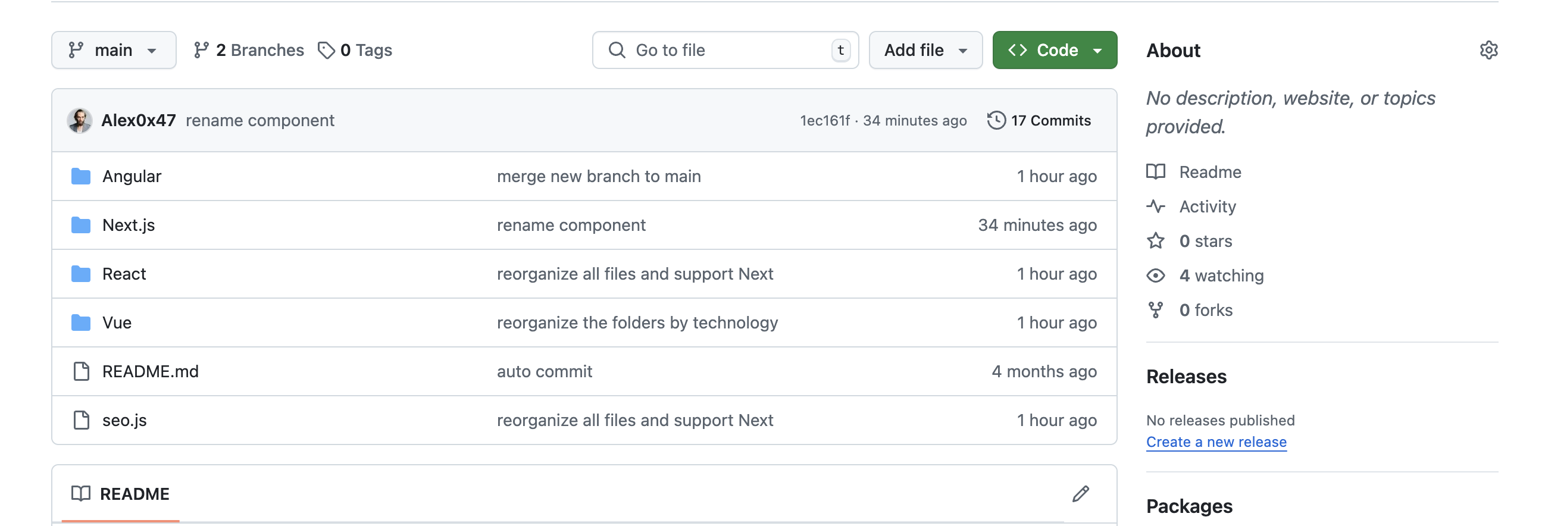The height and width of the screenshot is (526, 1545).
Task: Click the Activity pulse icon
Action: [x=1155, y=206]
